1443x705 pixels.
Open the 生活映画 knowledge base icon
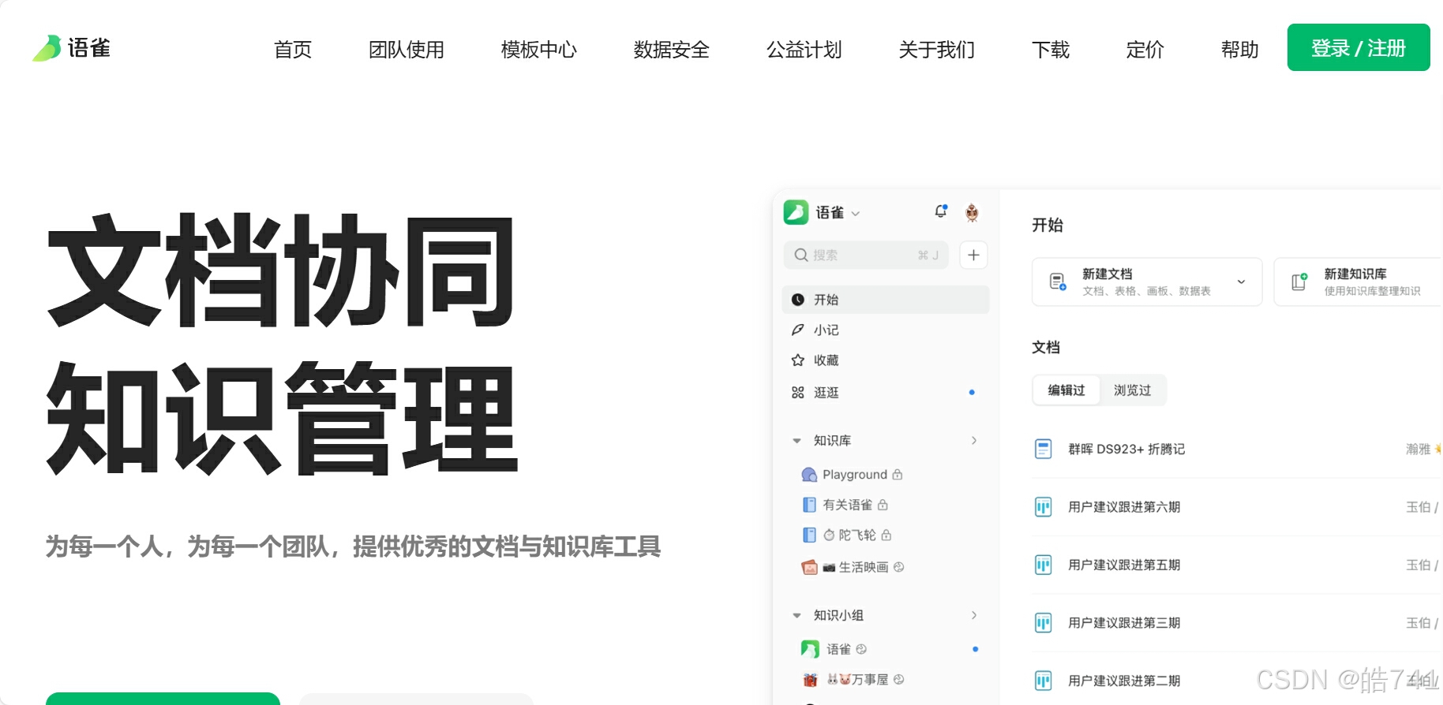(809, 567)
